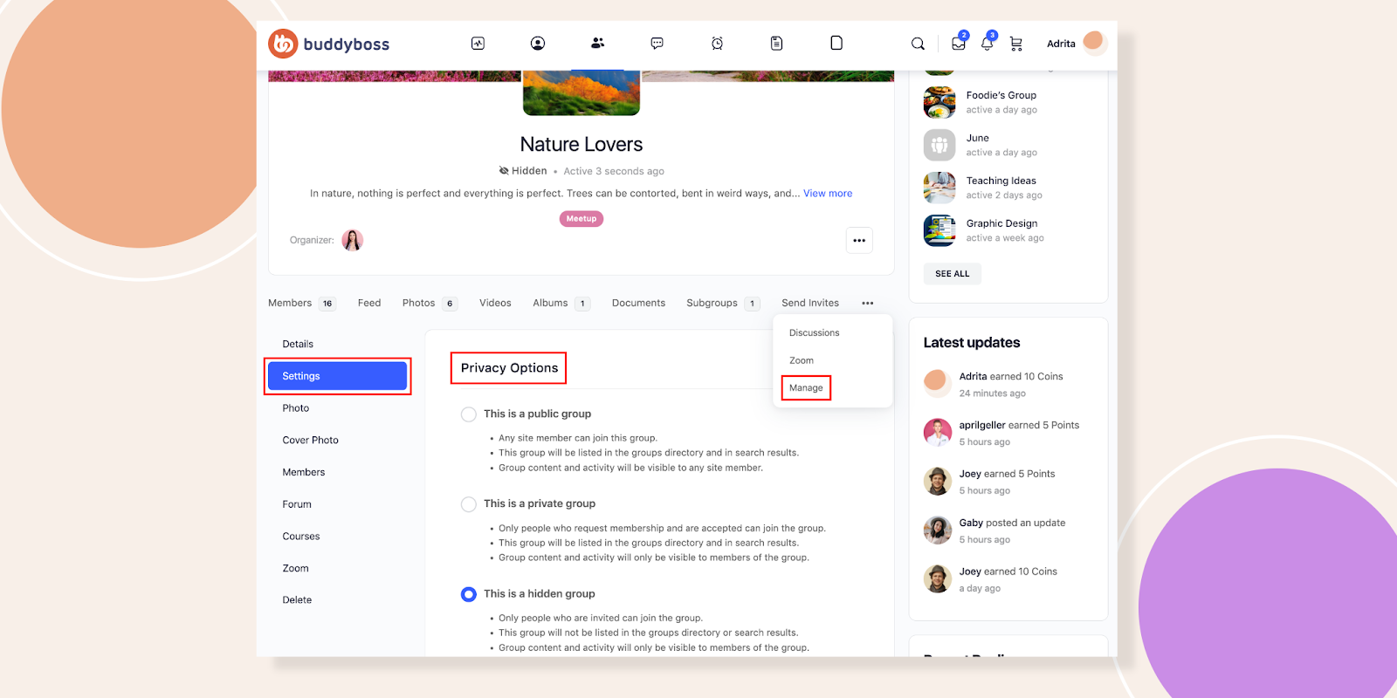This screenshot has height=698, width=1397.
Task: Switch to the Photos tab
Action: click(430, 303)
